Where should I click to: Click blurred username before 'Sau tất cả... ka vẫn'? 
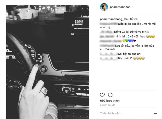tap(107, 46)
